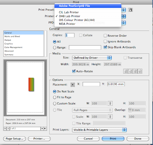This screenshot has height=145, width=153.
Task: Select Advanced in options list
Action: pyautogui.click(x=24, y=51)
